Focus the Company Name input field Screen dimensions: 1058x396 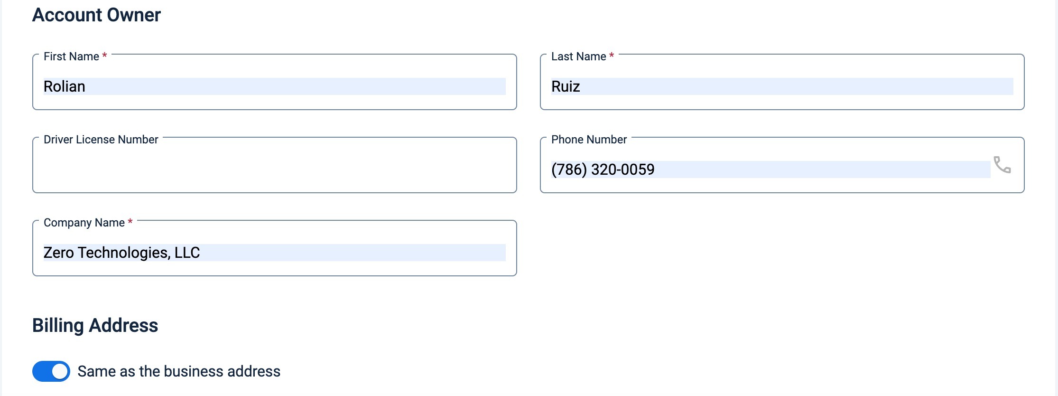click(274, 248)
